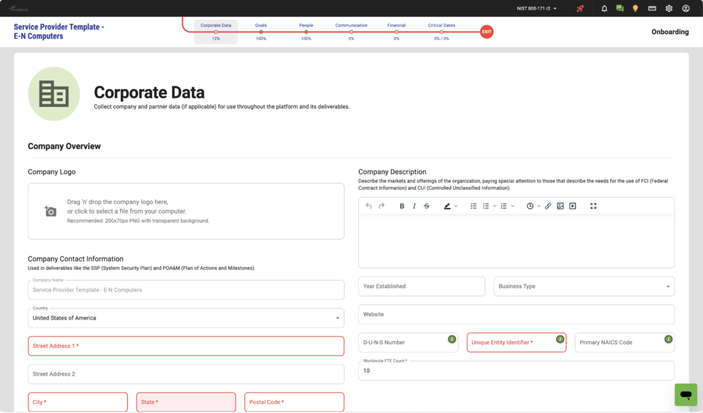Viewport: 703px width, 413px height.
Task: Go to the People step
Action: pyautogui.click(x=306, y=31)
